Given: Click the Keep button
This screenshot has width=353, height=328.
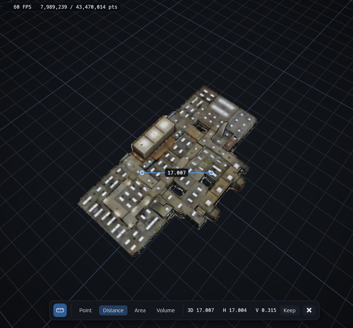Looking at the screenshot, I should tap(289, 310).
